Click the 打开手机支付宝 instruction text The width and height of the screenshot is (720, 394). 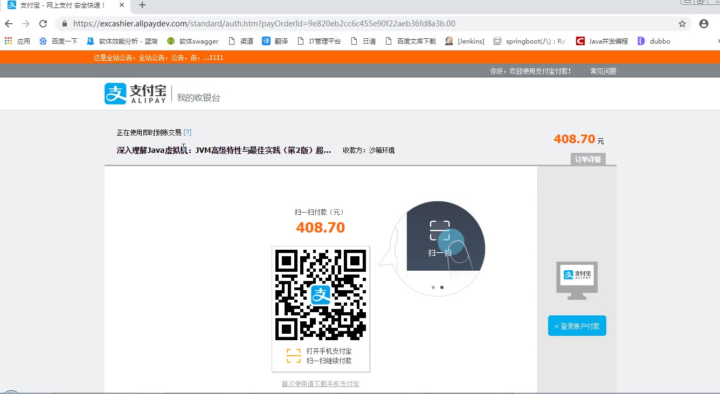pyautogui.click(x=329, y=351)
